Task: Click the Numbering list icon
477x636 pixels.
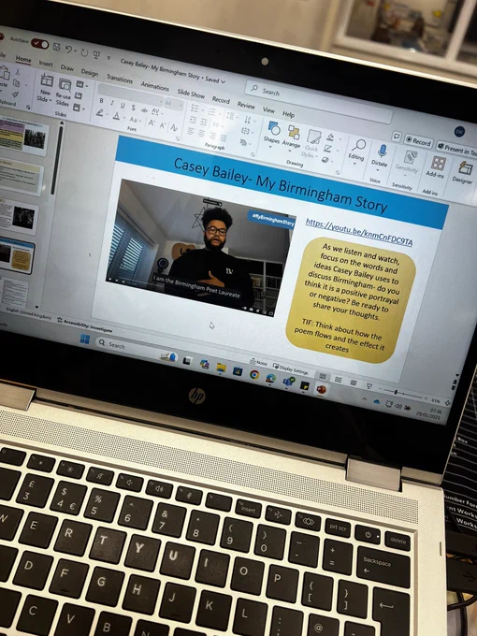Action: coord(212,111)
